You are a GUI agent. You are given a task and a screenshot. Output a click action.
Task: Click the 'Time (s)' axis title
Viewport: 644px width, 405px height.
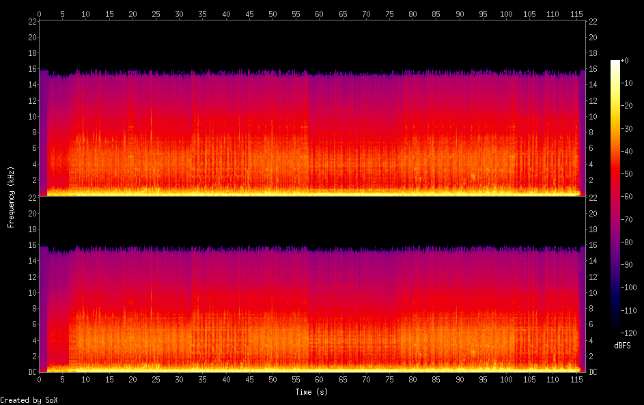pyautogui.click(x=311, y=392)
